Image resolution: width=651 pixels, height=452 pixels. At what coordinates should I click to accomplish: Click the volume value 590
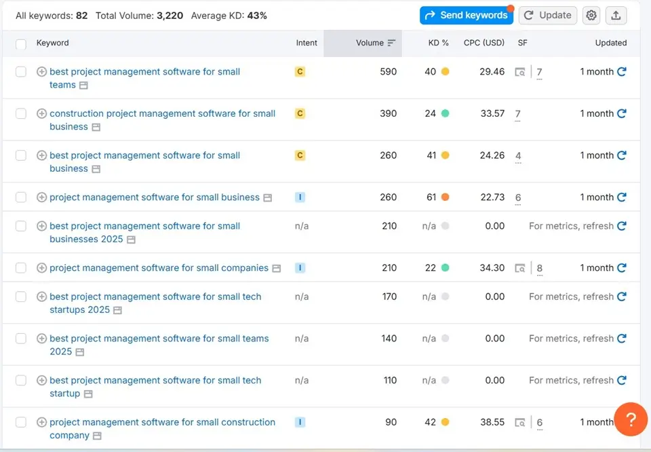[x=388, y=71]
